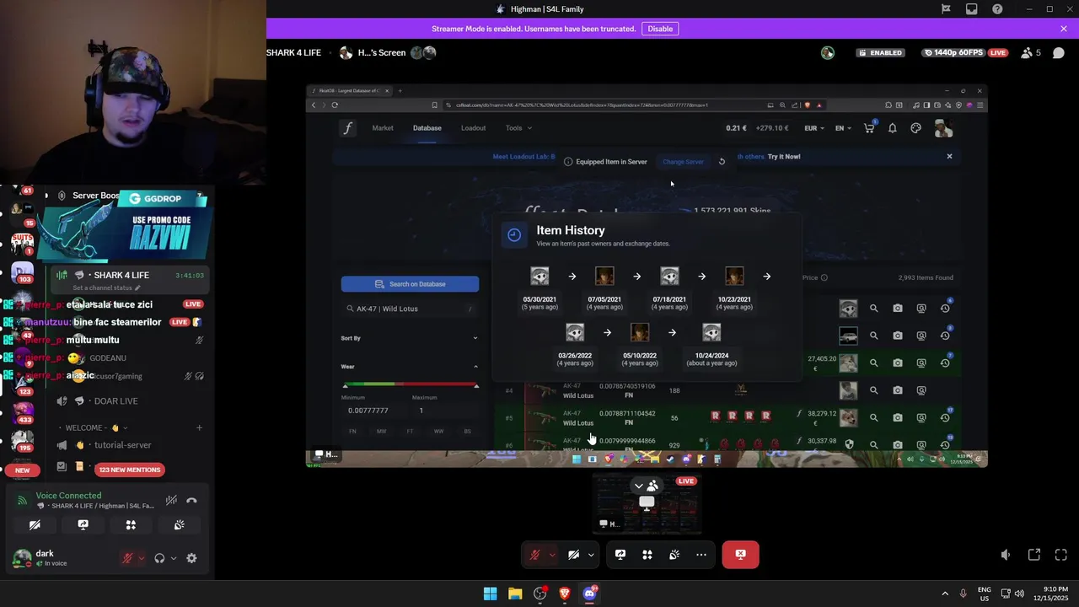Viewport: 1079px width, 607px height.
Task: Open soundboard in call controls
Action: pos(674,555)
